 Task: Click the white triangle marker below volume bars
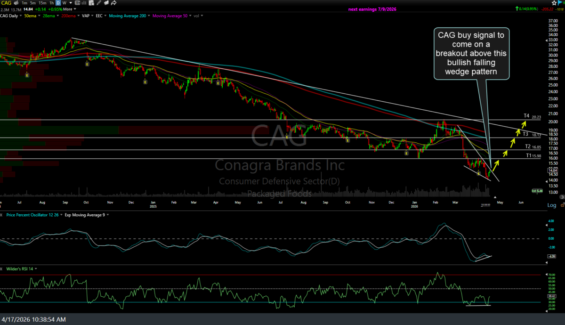pos(495,197)
